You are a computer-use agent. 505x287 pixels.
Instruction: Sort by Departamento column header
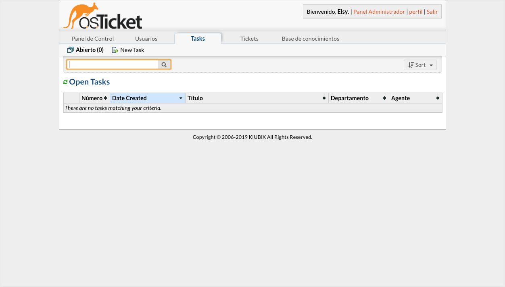(349, 98)
